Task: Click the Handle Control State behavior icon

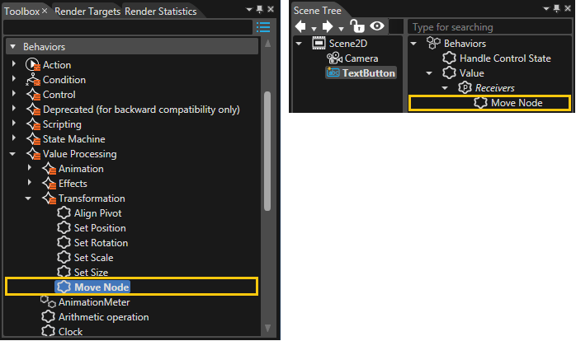Action: 449,58
